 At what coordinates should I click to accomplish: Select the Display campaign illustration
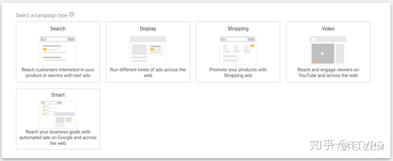pyautogui.click(x=148, y=51)
